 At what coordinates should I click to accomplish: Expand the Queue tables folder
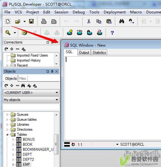[x=7, y=119]
